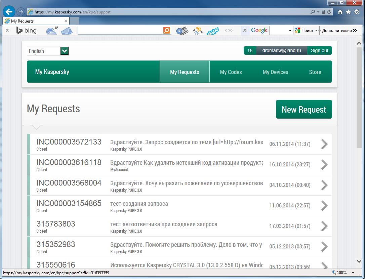Image resolution: width=365 pixels, height=279 pixels.
Task: Click the page scrollbar up arrow
Action: click(359, 43)
